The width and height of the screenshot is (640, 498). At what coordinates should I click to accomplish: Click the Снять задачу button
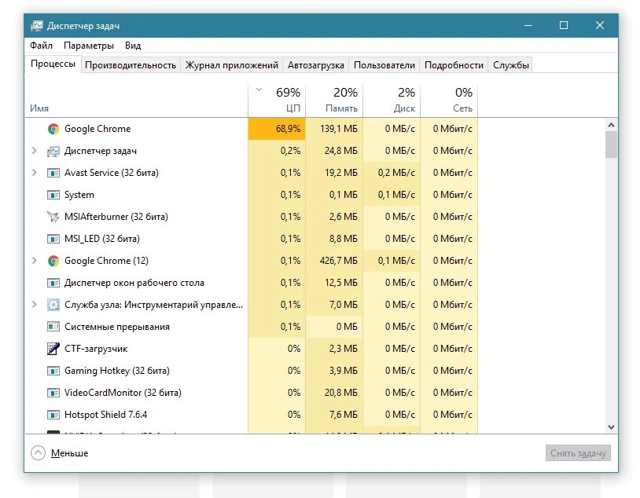(578, 452)
